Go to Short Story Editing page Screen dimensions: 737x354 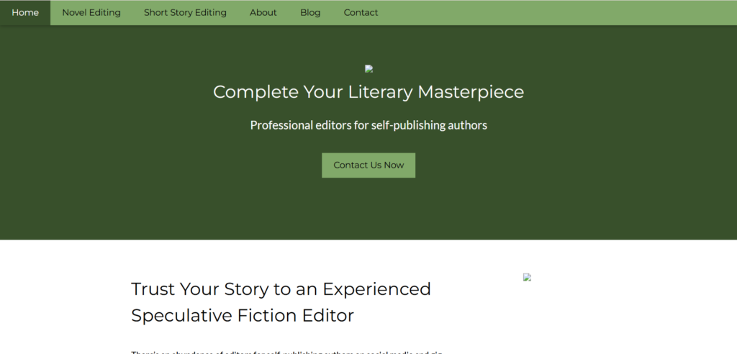tap(185, 12)
